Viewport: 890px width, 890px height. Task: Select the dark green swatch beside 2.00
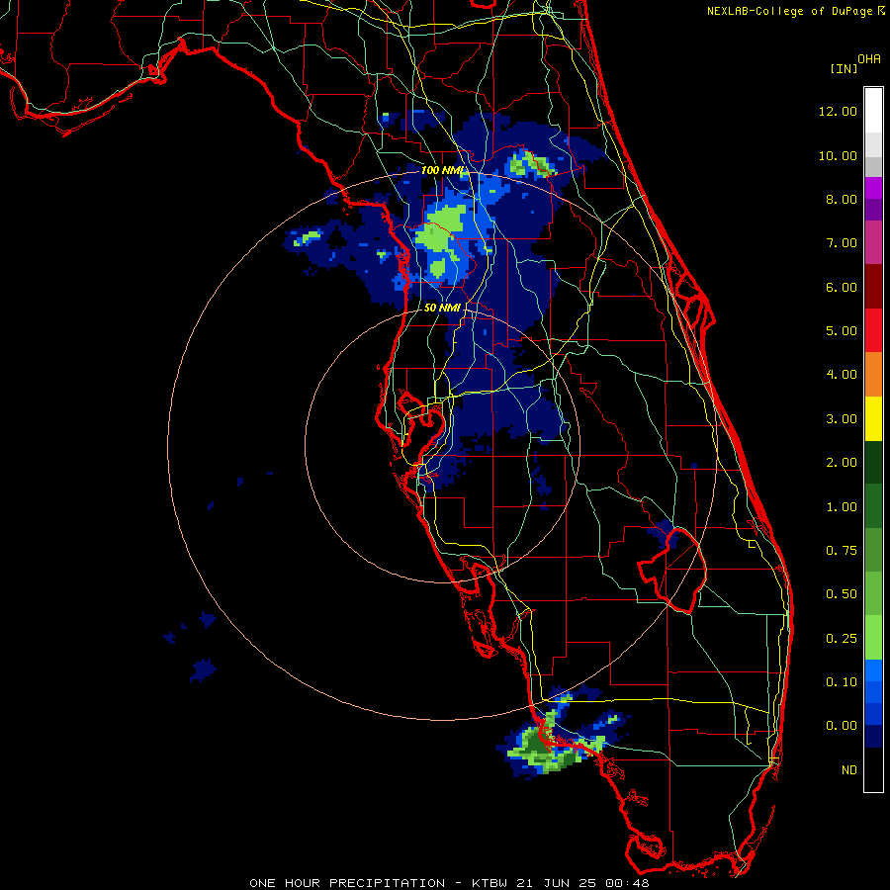873,462
